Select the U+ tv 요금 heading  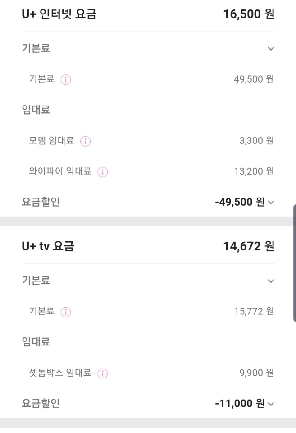[x=48, y=246]
